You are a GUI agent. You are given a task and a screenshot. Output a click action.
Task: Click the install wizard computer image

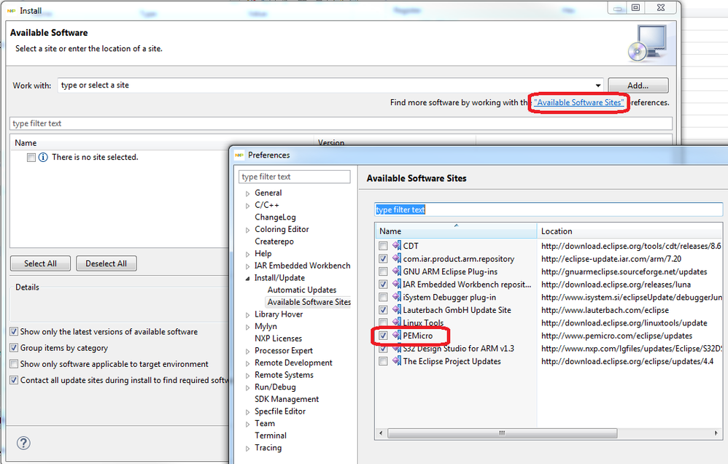(648, 44)
